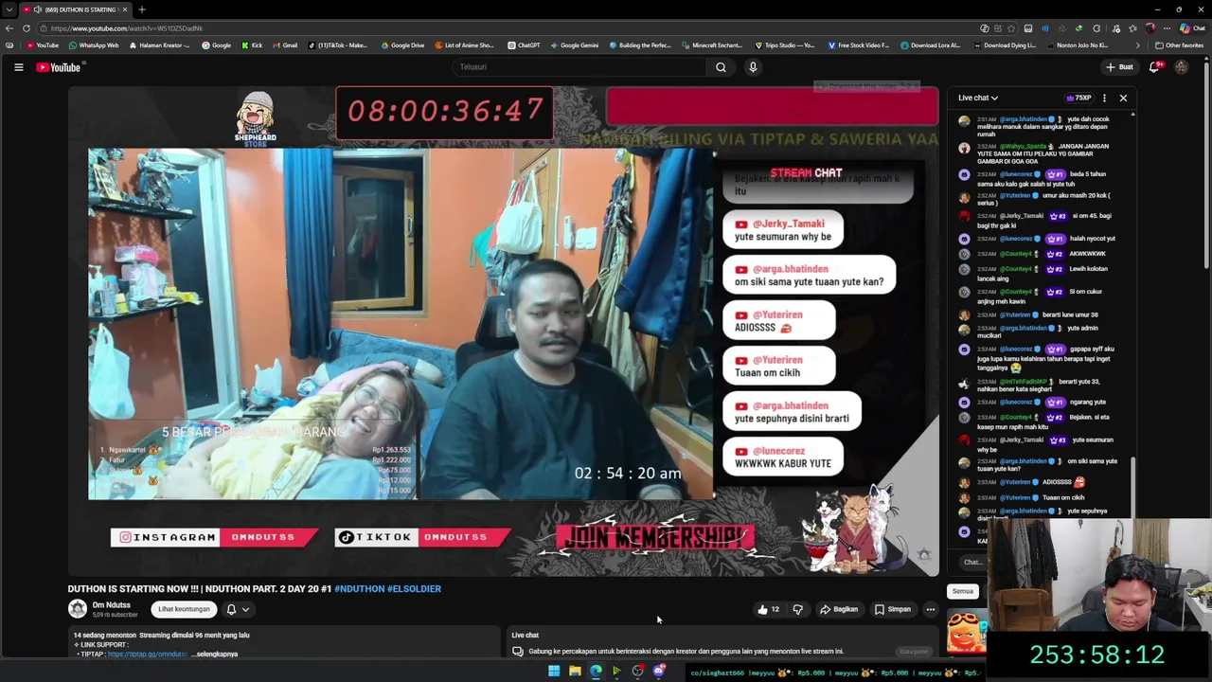
Task: Switch to the DUTHON IS STARTING tab
Action: [x=75, y=9]
